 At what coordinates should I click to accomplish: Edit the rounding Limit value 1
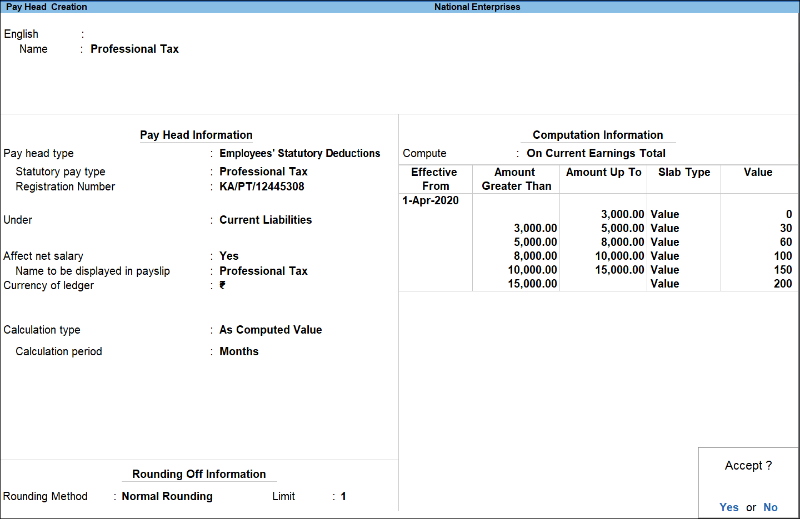pos(343,496)
